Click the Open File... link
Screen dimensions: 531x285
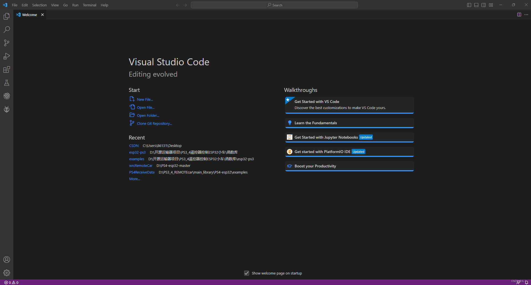click(146, 108)
